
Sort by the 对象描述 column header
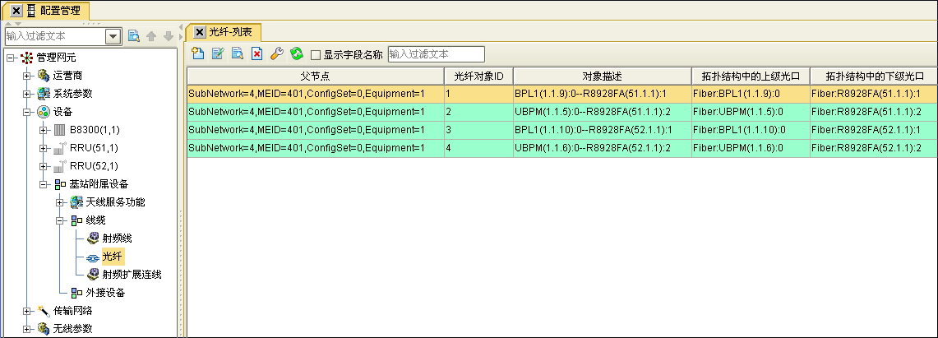coord(603,76)
